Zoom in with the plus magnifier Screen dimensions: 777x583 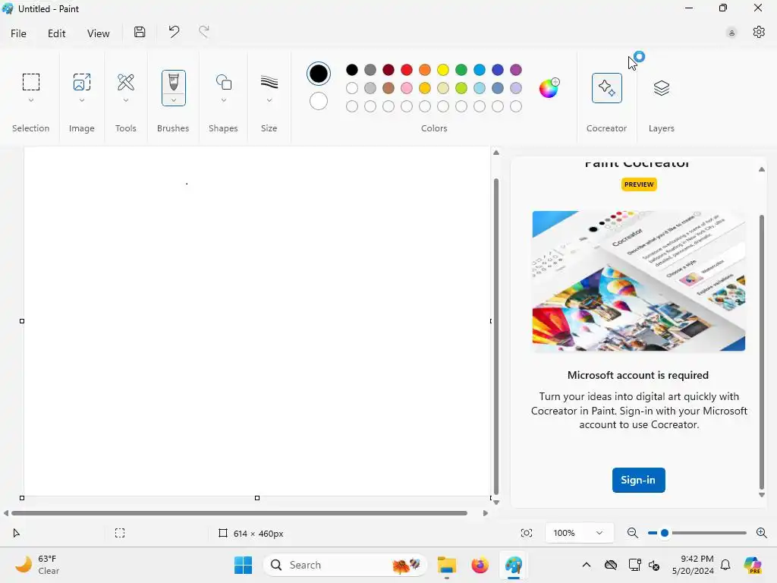coord(762,533)
